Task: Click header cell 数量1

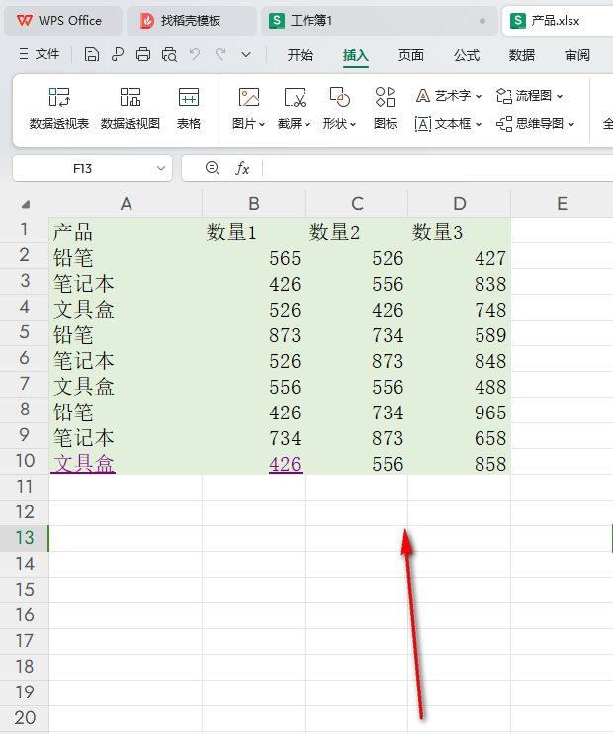Action: pos(254,230)
